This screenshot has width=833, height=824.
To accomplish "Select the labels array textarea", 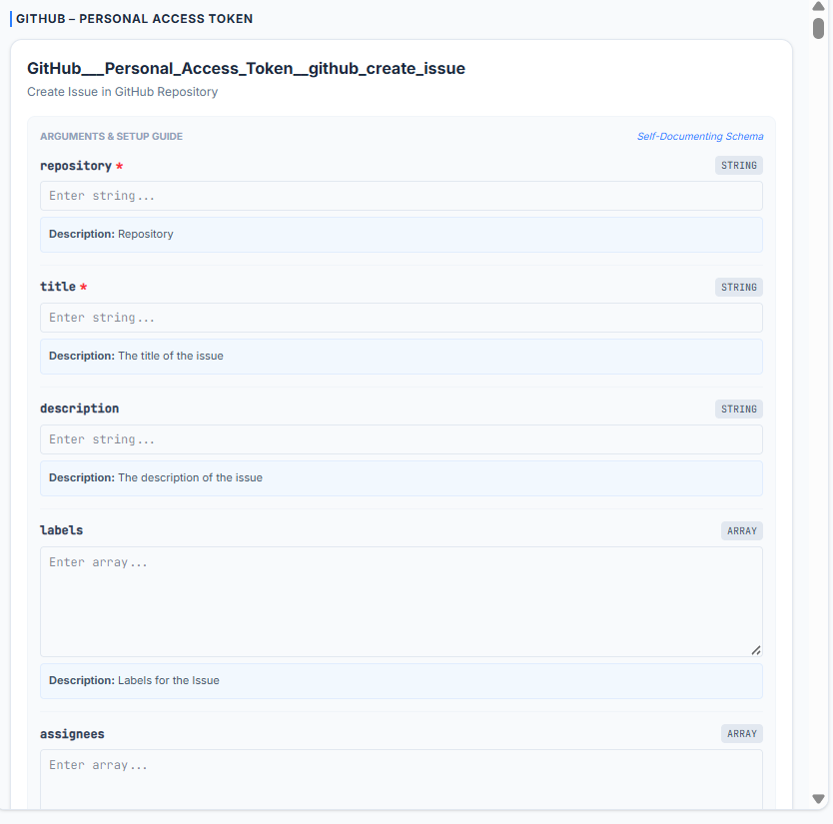I will [402, 601].
